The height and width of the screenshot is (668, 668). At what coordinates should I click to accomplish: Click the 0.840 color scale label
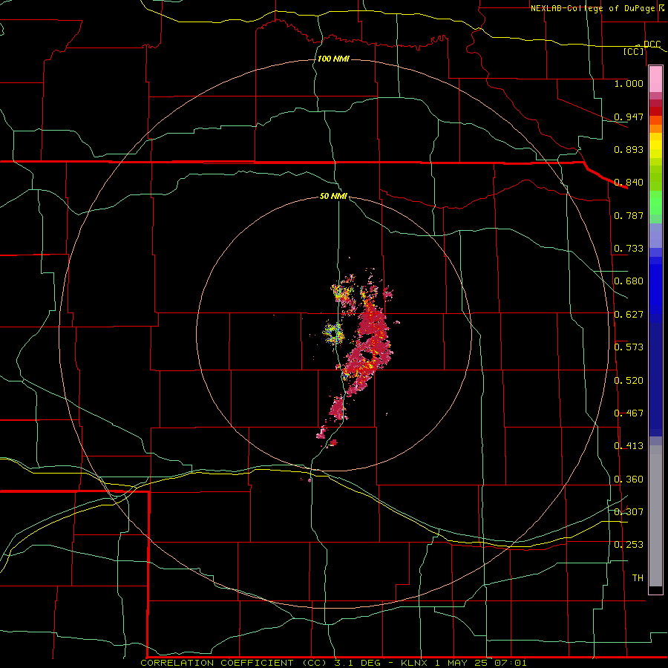629,183
